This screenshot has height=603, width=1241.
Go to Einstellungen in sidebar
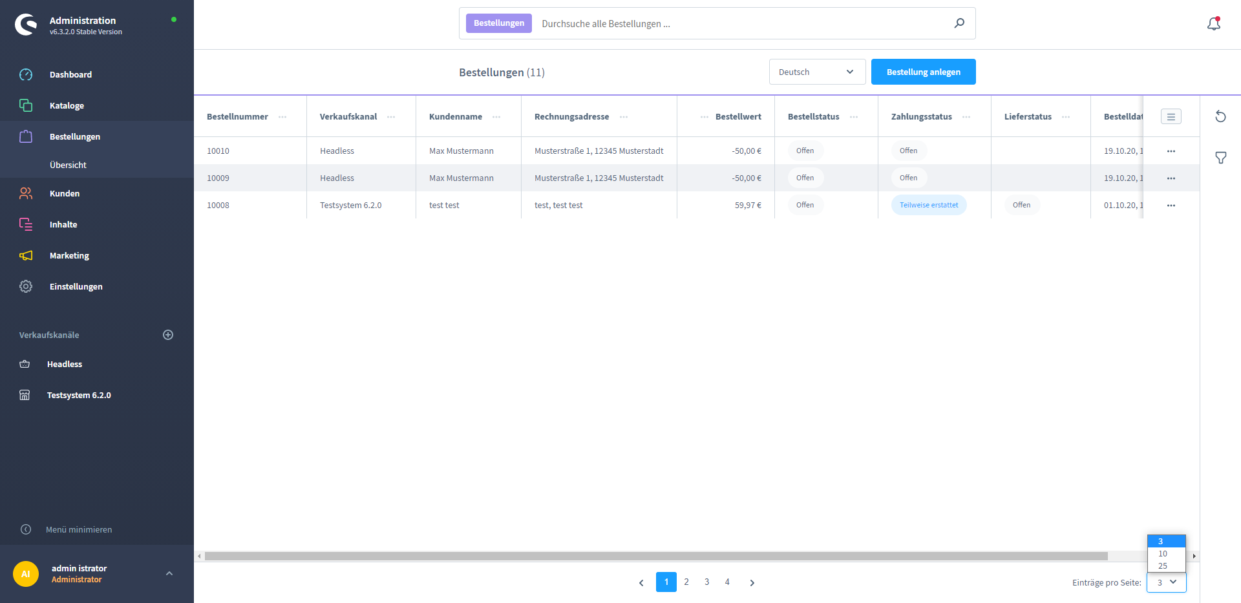(76, 286)
